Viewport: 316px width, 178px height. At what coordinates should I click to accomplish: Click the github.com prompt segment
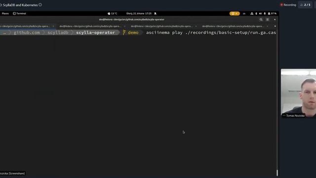coord(27,33)
